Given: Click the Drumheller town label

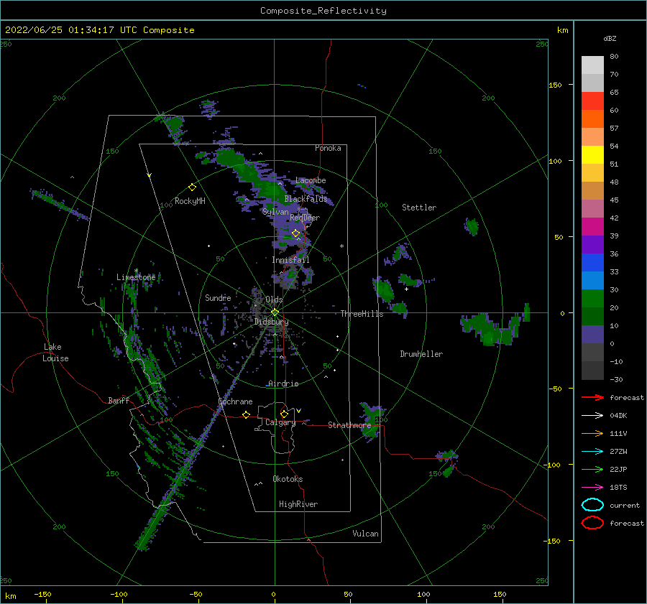Looking at the screenshot, I should click(x=421, y=354).
